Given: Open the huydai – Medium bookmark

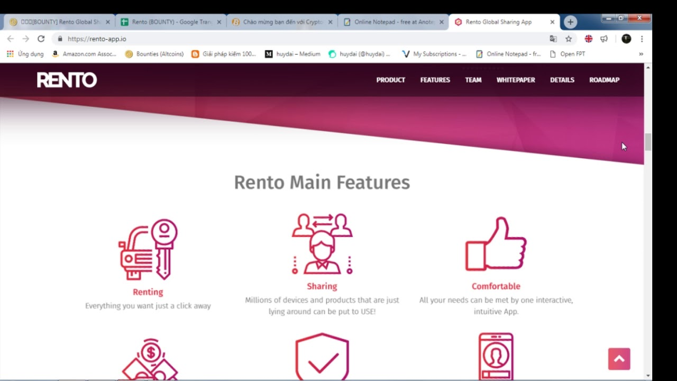Looking at the screenshot, I should tap(292, 54).
